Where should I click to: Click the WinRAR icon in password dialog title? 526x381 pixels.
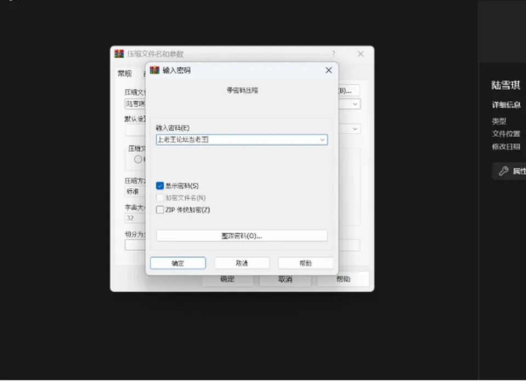click(155, 70)
